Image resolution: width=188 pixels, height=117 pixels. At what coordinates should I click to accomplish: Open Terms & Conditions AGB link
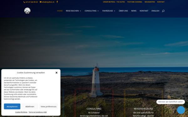(38, 112)
